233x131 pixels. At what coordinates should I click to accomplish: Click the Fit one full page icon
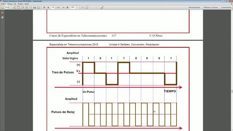(x=87, y=7)
